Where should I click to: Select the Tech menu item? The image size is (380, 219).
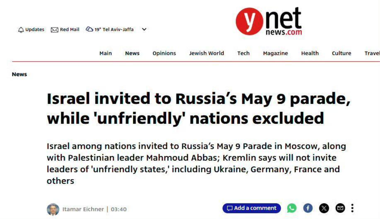[x=243, y=53]
